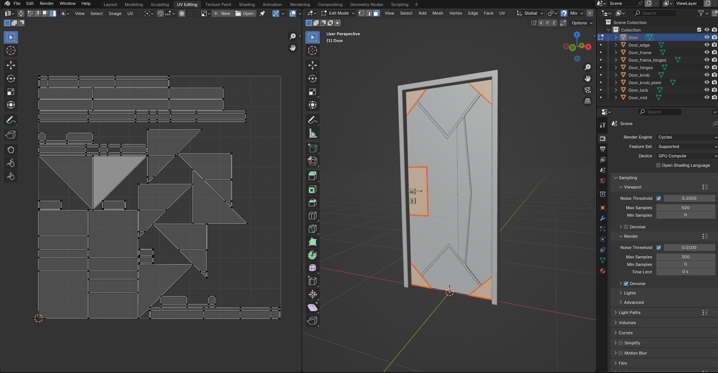The image size is (718, 373).
Task: Select the Shear tool
Action: 312,308
